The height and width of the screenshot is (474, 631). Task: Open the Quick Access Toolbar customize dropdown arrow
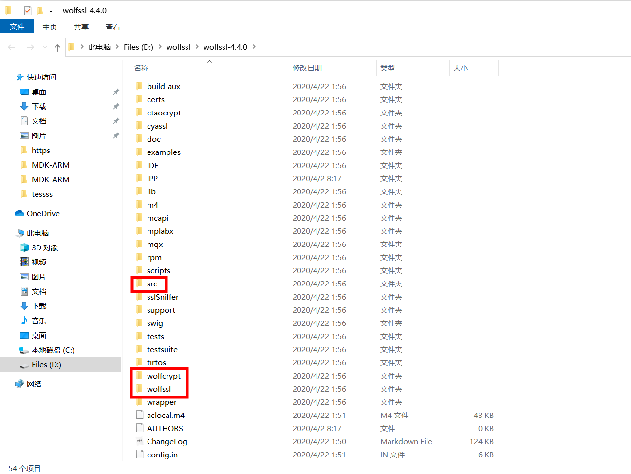(51, 11)
